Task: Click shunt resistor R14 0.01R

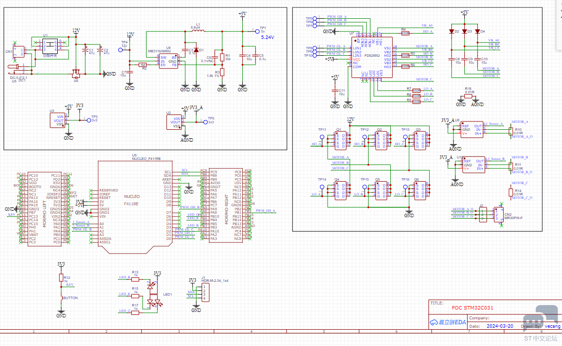Action: pos(511,192)
